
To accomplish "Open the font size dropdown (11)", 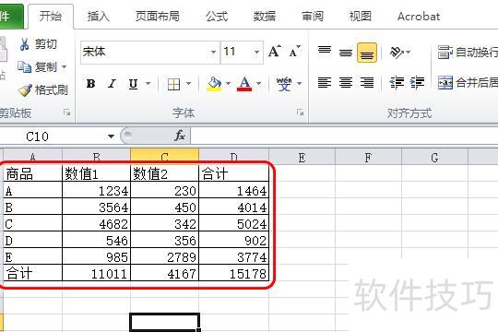I will [x=256, y=52].
